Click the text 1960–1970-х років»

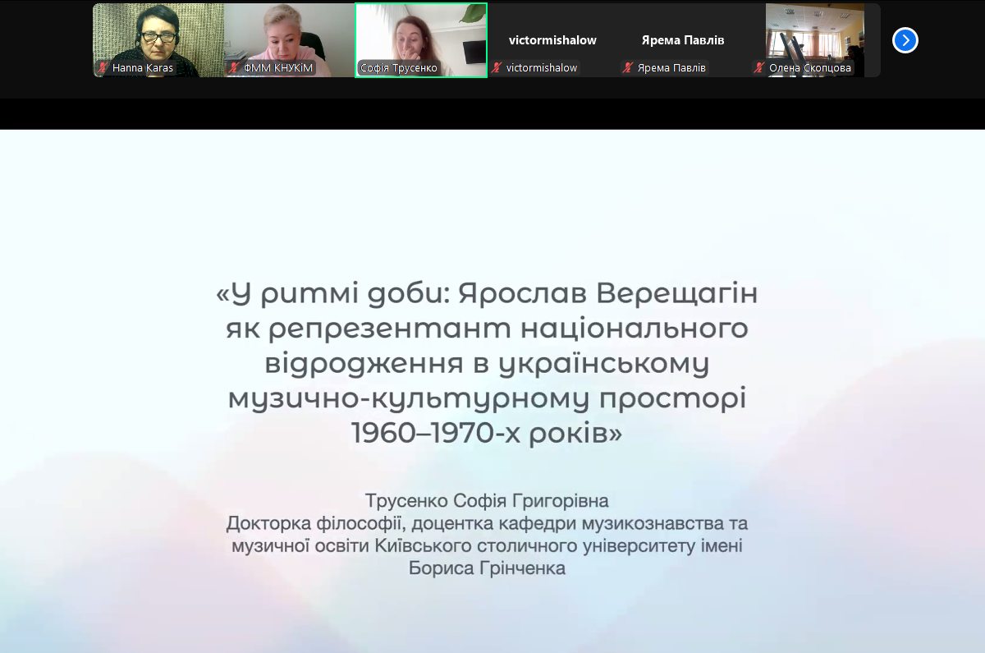(x=487, y=433)
